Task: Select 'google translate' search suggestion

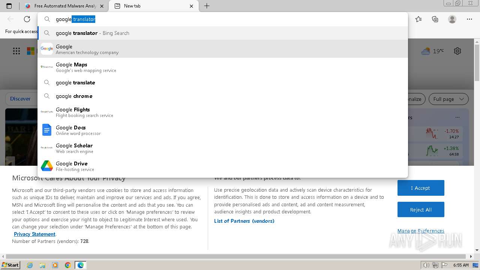Action: click(223, 82)
